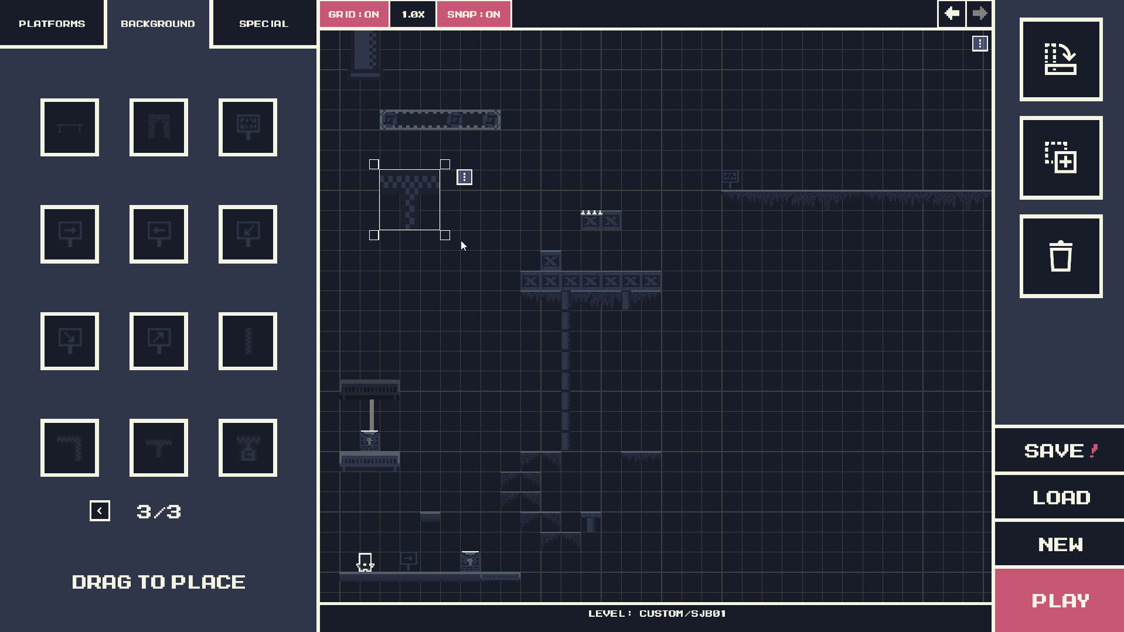1124x632 pixels.
Task: Switch to the SPECIAL tab
Action: point(263,23)
